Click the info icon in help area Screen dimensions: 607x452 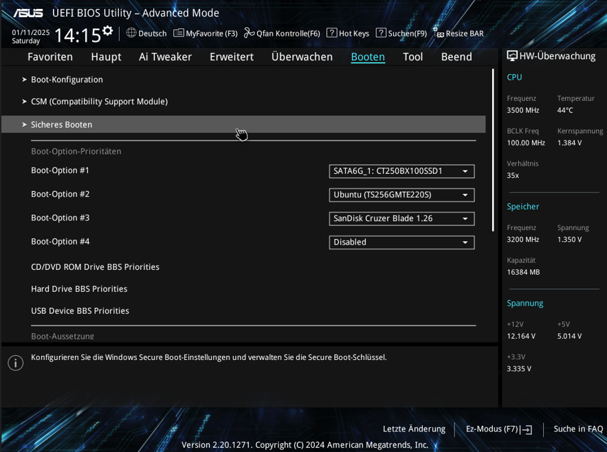16,363
